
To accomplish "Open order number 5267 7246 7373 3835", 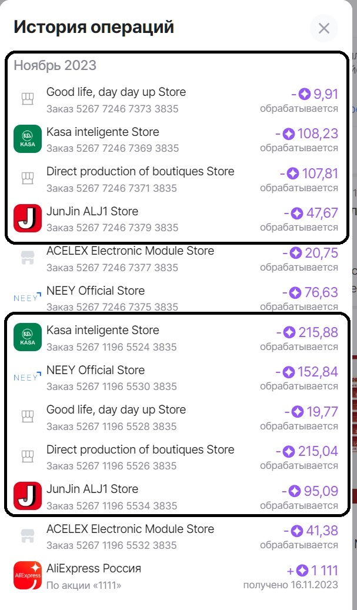I will point(112,109).
